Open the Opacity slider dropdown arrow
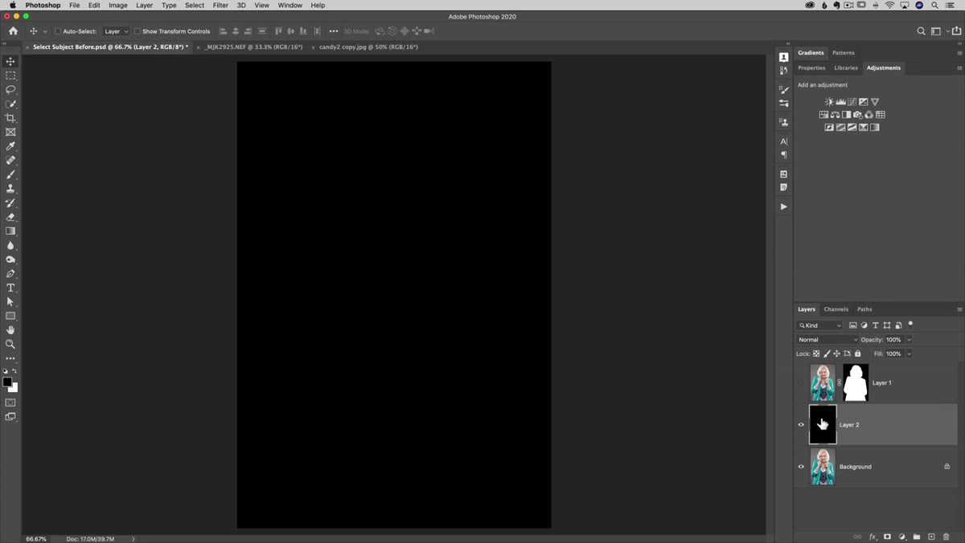Screen dimensions: 965x543 pyautogui.click(x=909, y=340)
